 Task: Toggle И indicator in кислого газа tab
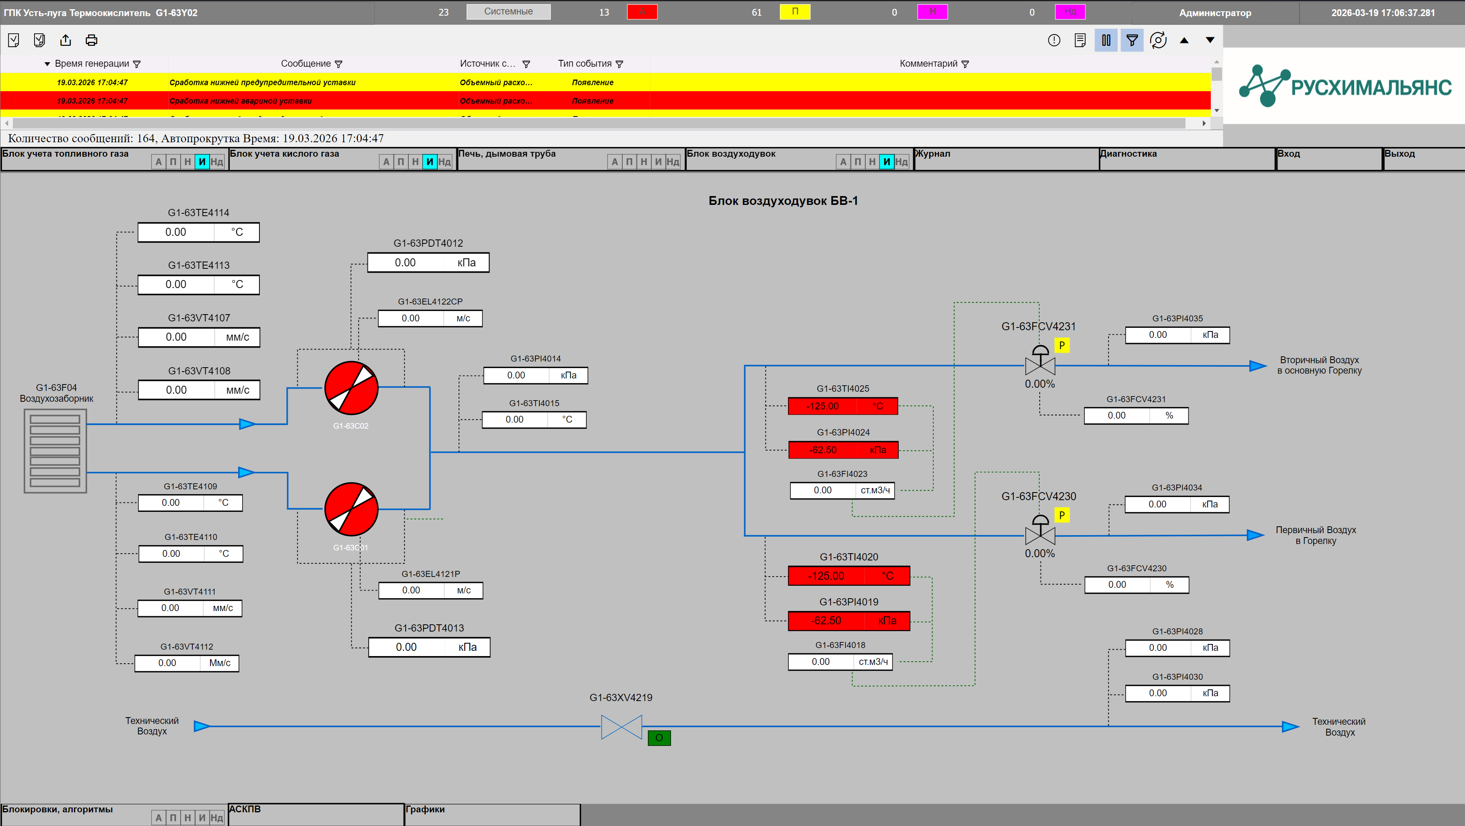[430, 162]
